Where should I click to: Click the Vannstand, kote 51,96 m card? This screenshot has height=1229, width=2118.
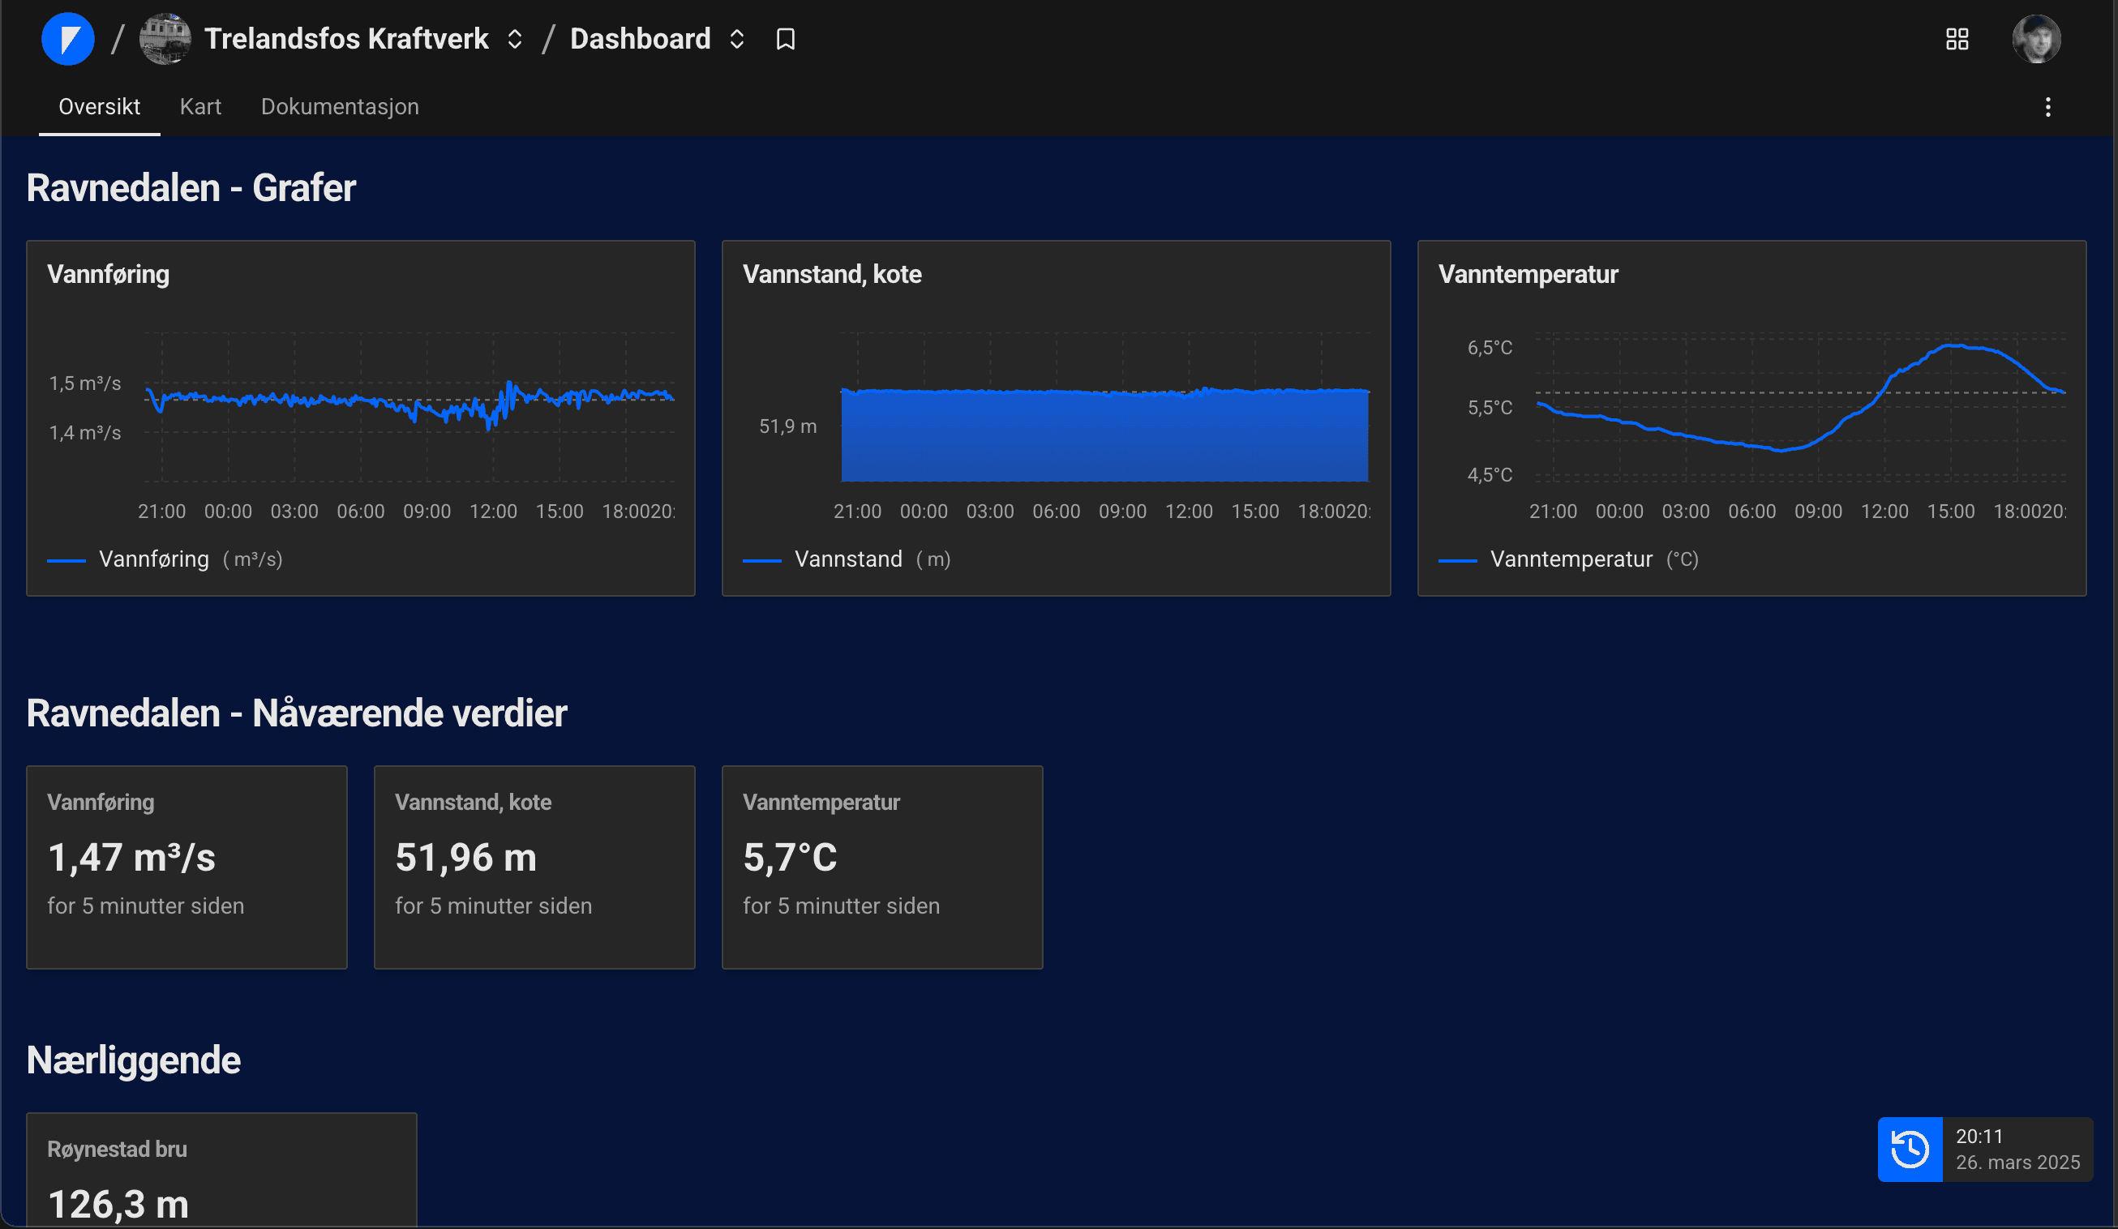click(x=534, y=866)
